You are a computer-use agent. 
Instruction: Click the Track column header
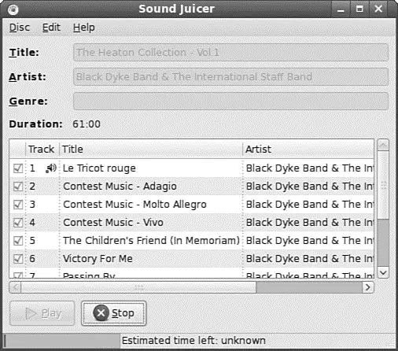pyautogui.click(x=42, y=149)
